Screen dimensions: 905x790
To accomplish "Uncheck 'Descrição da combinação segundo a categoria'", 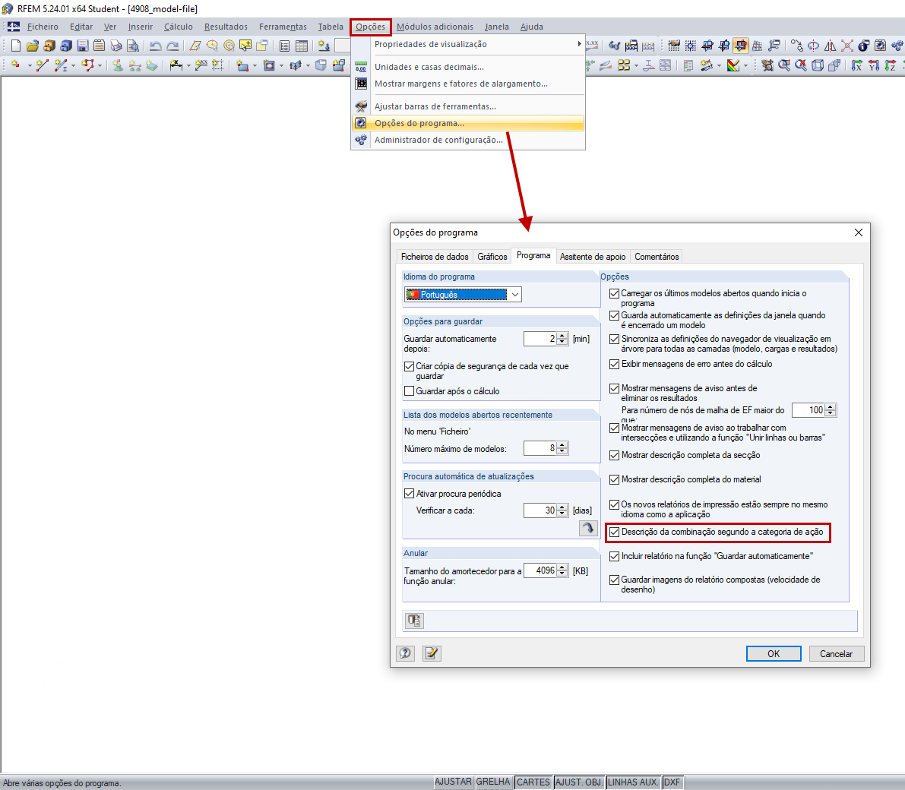I will [x=614, y=532].
